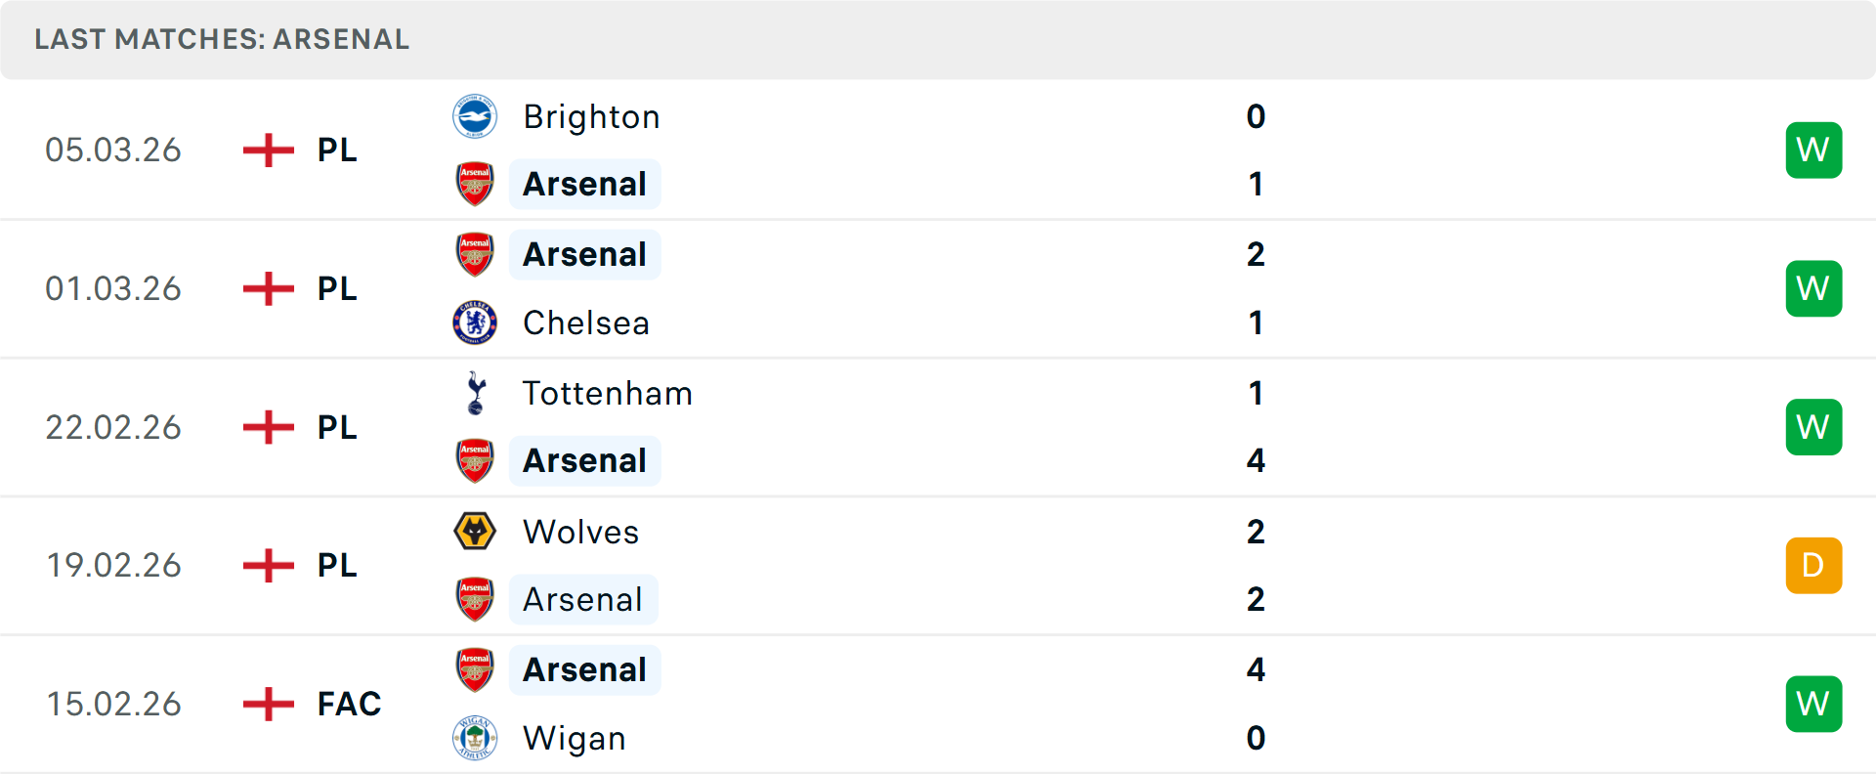This screenshot has width=1876, height=774.
Task: Click the Chelsea team name
Action: click(x=584, y=322)
